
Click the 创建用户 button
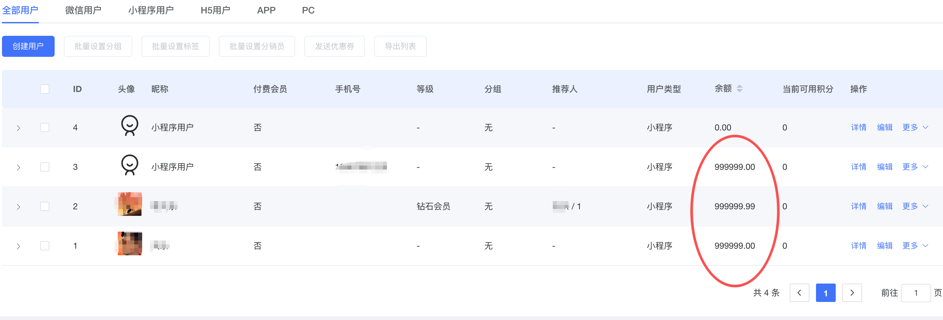(x=28, y=46)
